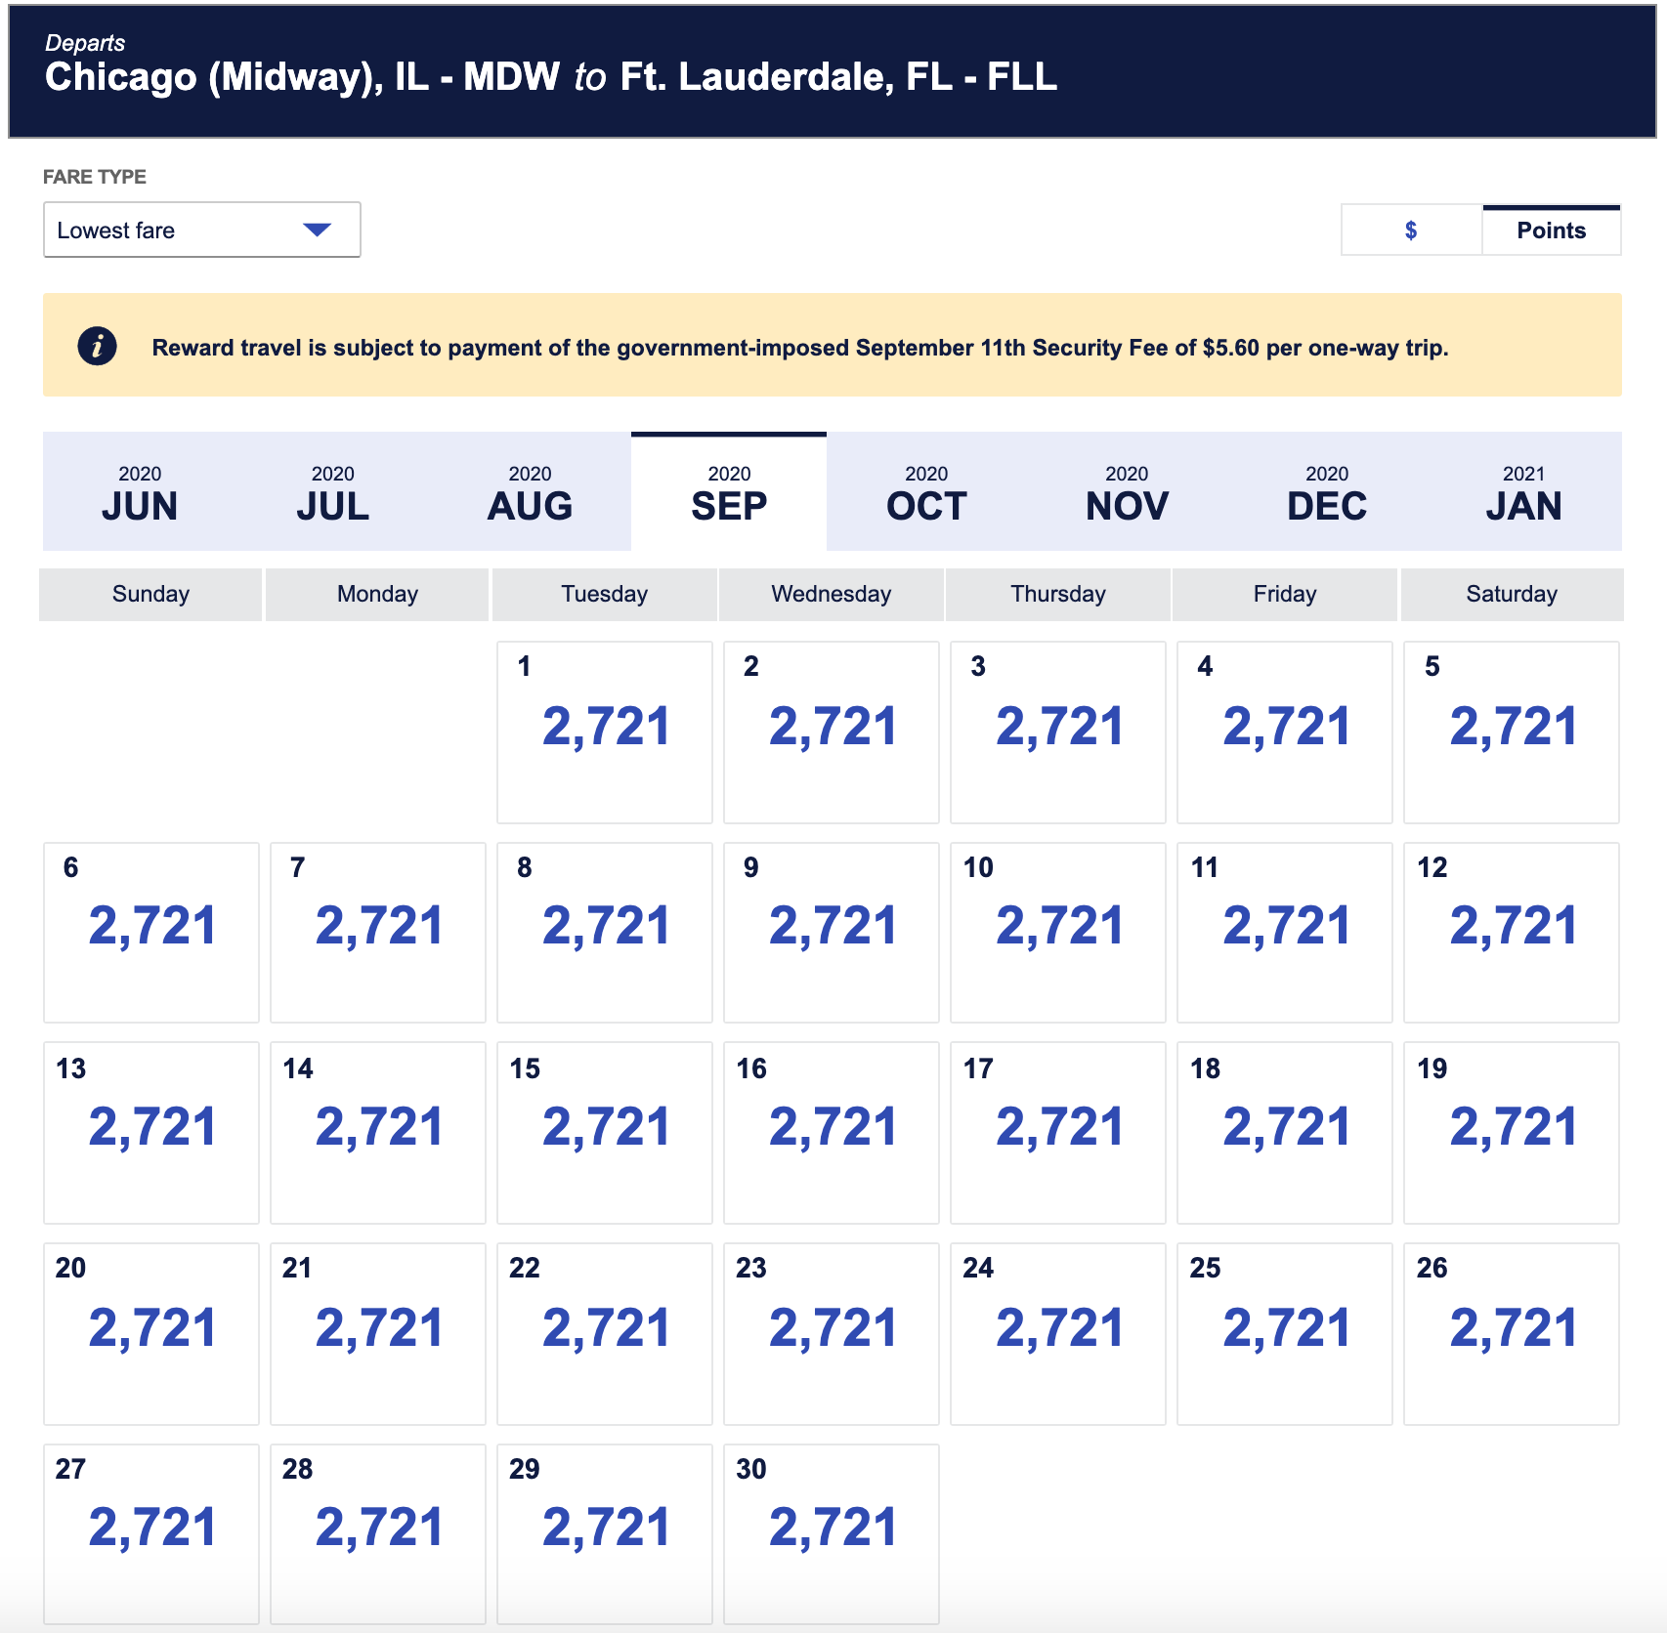
Task: Select the JUL 2020 month tab
Action: click(333, 491)
